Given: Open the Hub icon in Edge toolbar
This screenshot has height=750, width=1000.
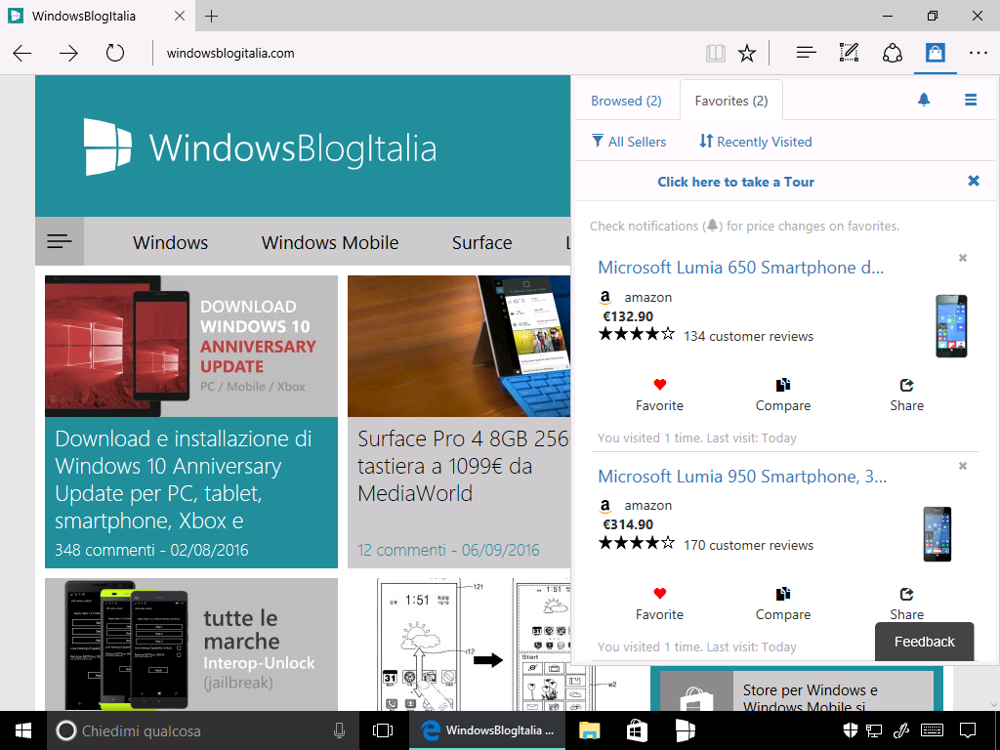Looking at the screenshot, I should click(806, 53).
